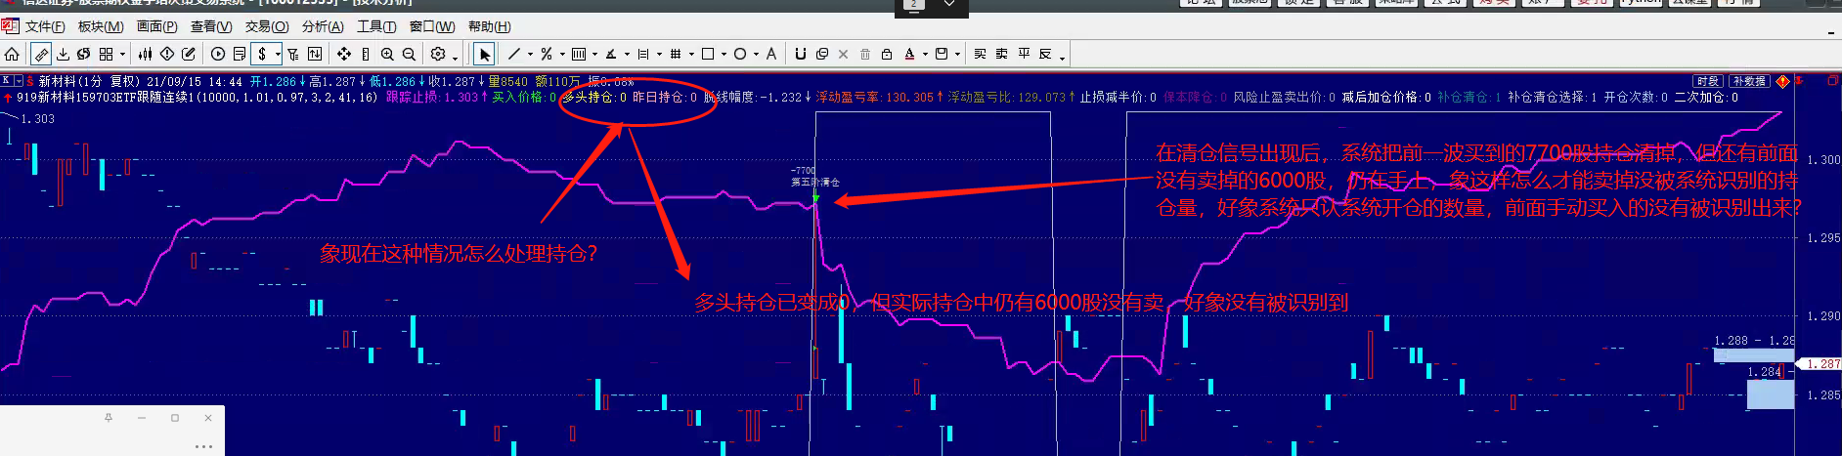The width and height of the screenshot is (1842, 456).
Task: Click the settings gear toolbar icon
Action: [438, 54]
